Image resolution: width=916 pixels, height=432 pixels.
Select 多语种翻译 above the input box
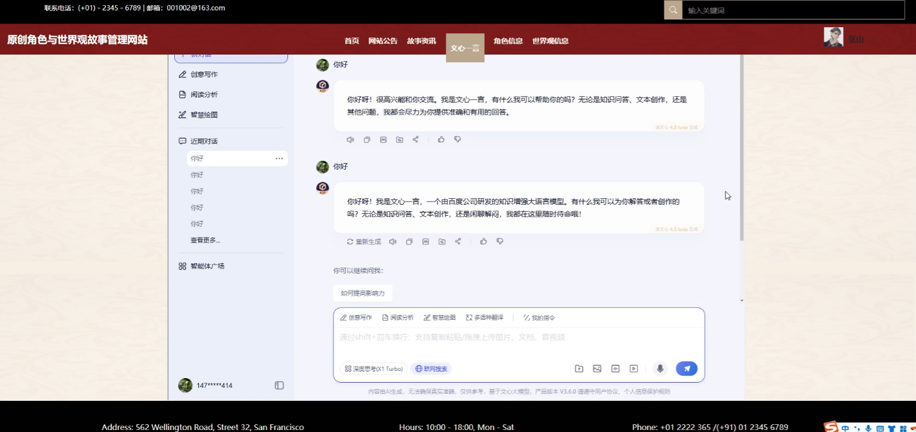click(485, 318)
